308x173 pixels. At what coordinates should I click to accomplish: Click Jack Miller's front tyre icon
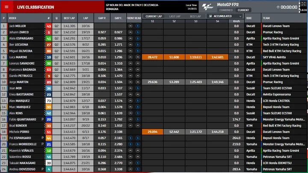click(130, 26)
